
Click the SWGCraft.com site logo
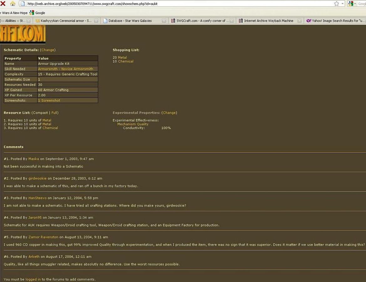tap(23, 34)
